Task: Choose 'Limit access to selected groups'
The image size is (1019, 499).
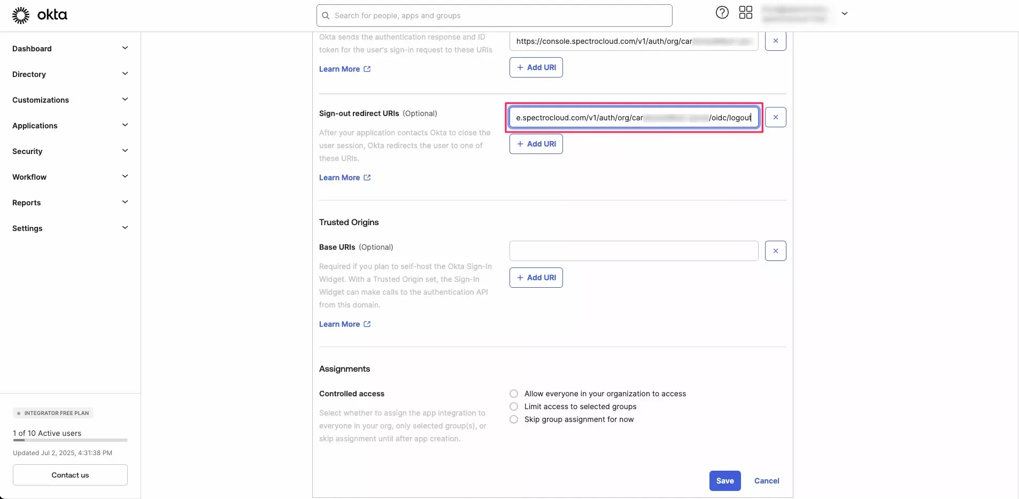Action: 514,406
